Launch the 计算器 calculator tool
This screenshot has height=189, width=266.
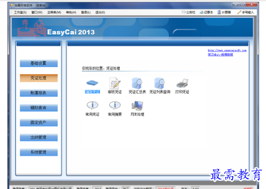pos(224,12)
